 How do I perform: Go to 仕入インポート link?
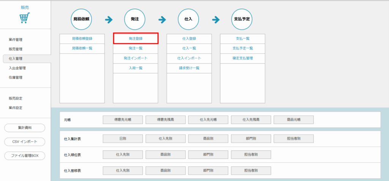click(x=189, y=58)
